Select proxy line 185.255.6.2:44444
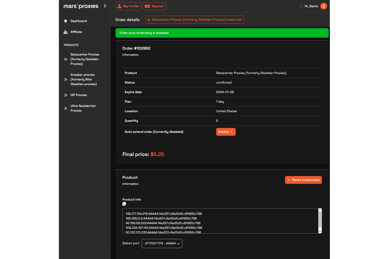Screen dimensions: 389x259 [161, 219]
